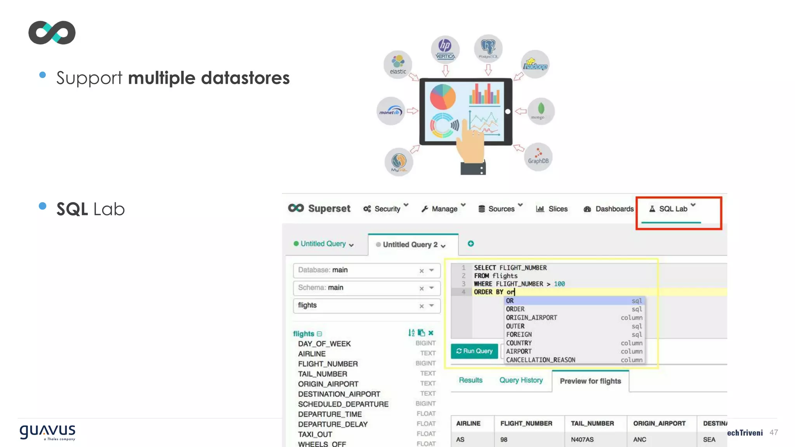Clear the Database main selection

[x=422, y=271]
